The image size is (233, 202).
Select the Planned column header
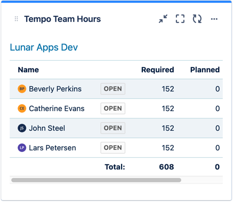[x=205, y=70]
